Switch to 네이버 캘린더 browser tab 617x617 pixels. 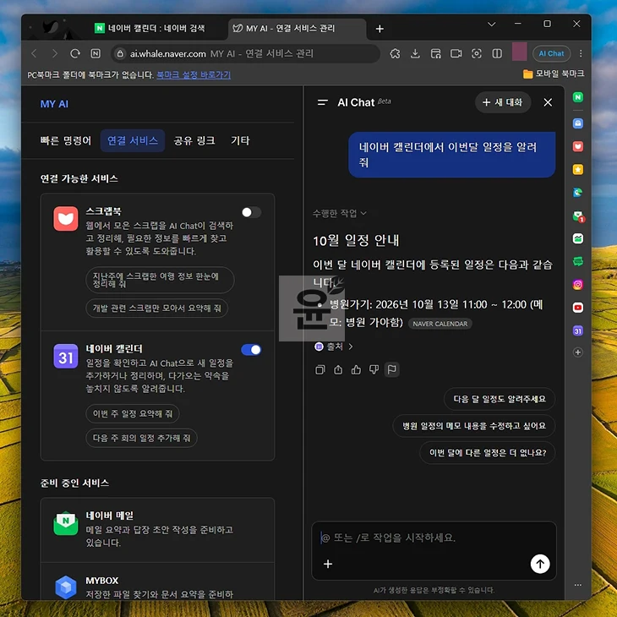150,29
